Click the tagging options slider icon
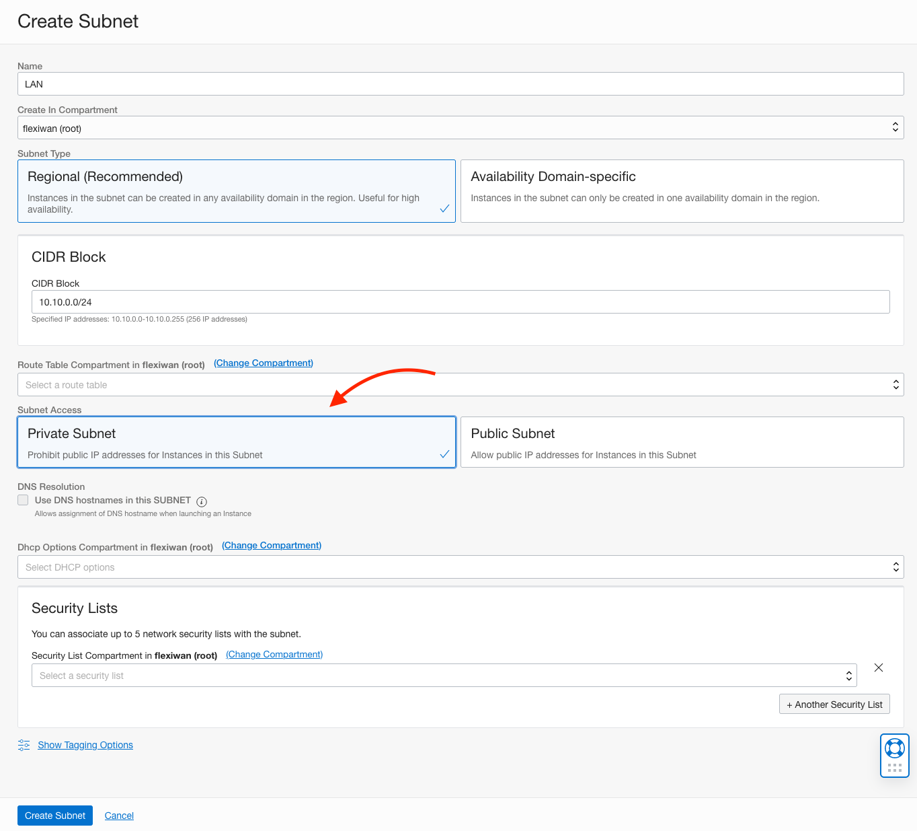The width and height of the screenshot is (917, 831). [24, 745]
